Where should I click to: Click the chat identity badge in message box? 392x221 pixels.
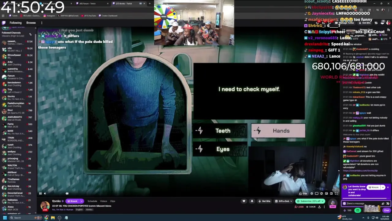[344, 203]
